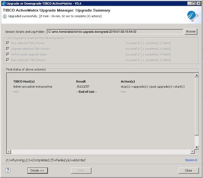
Task: Click the SUCCESS result text
Action: [83, 87]
